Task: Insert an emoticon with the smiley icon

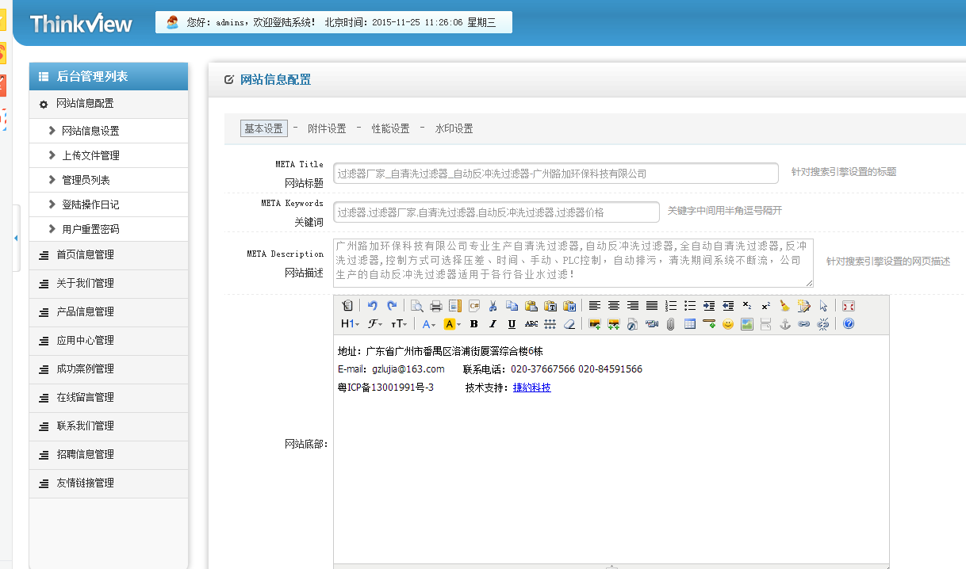Action: 727,324
